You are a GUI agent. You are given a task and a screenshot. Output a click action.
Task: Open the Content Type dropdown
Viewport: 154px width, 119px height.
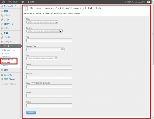coord(45,49)
